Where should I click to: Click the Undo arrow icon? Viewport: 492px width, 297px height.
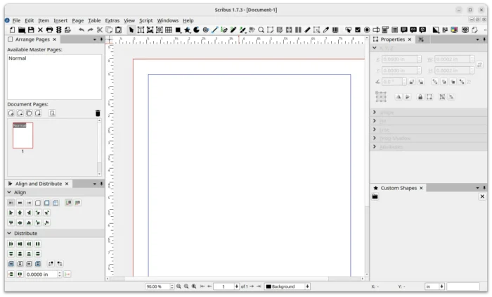click(81, 30)
